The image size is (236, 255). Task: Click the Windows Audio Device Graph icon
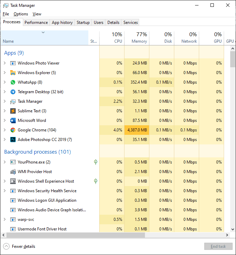point(13,210)
